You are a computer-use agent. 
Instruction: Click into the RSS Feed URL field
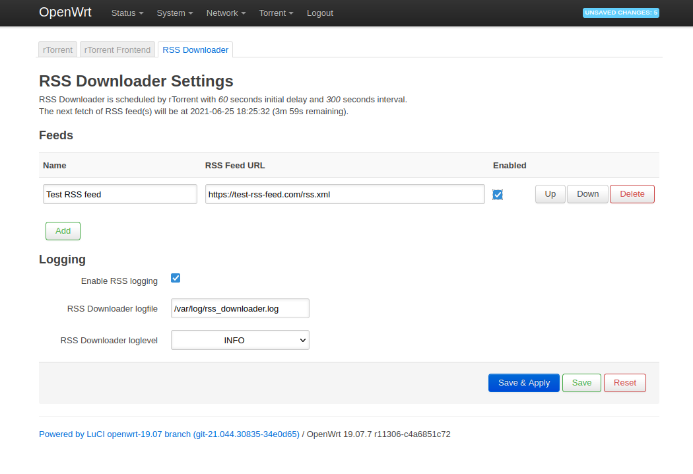pos(345,195)
